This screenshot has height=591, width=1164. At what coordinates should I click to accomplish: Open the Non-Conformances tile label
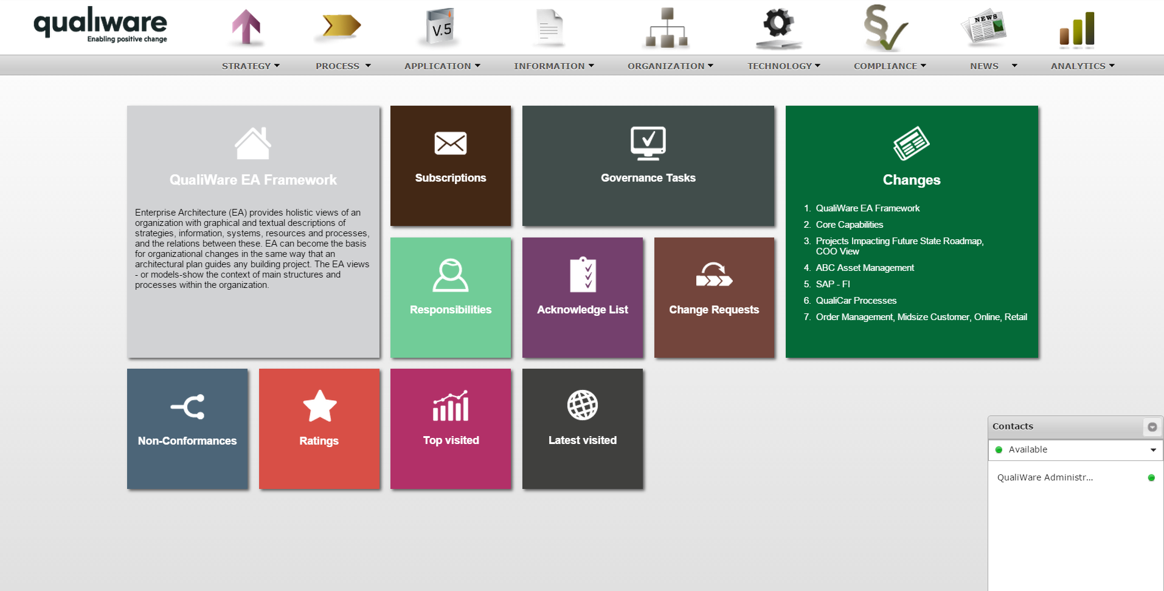point(187,441)
